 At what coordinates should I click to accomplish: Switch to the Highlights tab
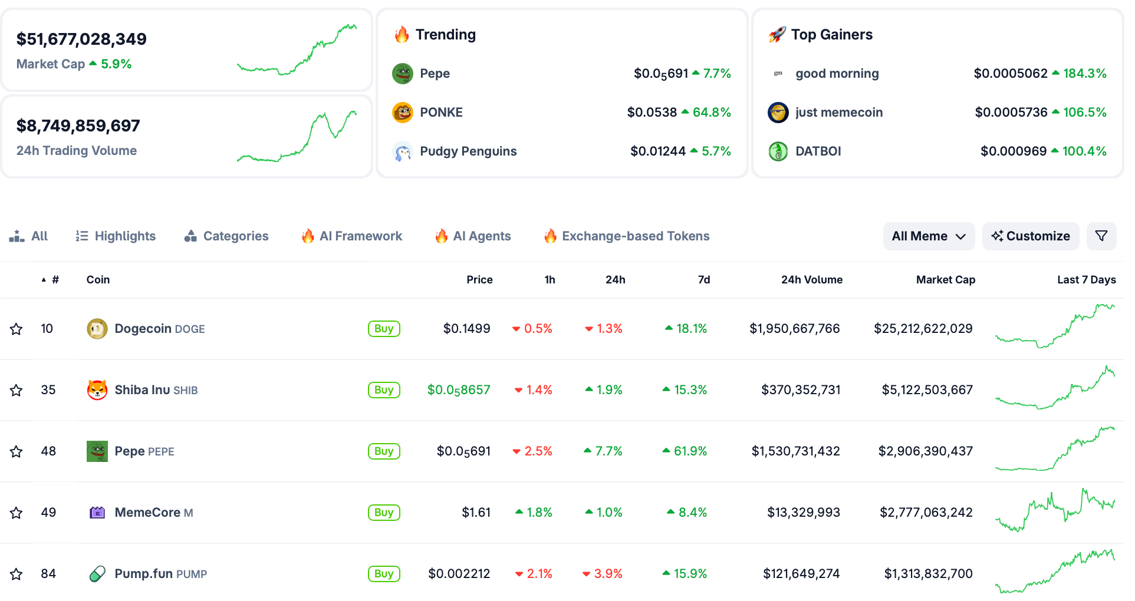click(x=116, y=236)
